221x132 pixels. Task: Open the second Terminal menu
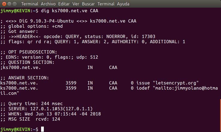pos(106,4)
